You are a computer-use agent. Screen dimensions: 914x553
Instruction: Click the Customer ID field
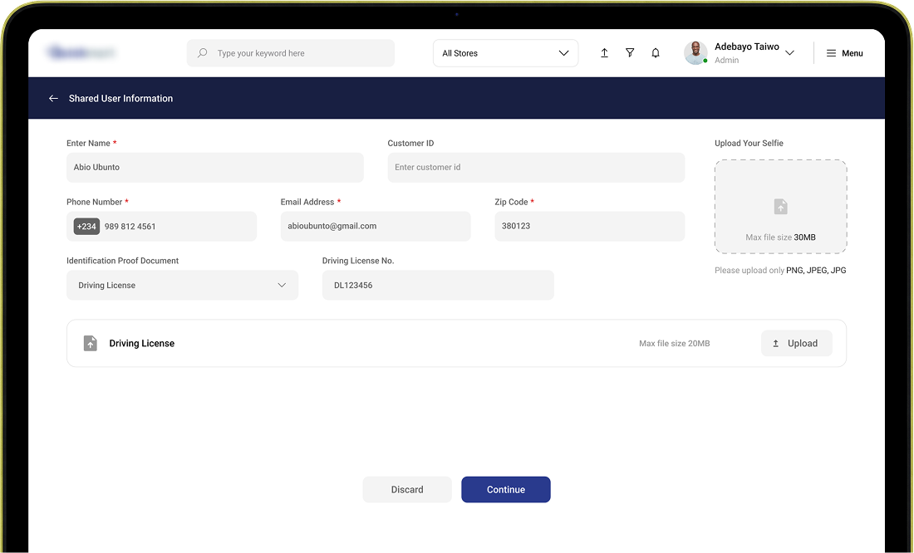(536, 167)
